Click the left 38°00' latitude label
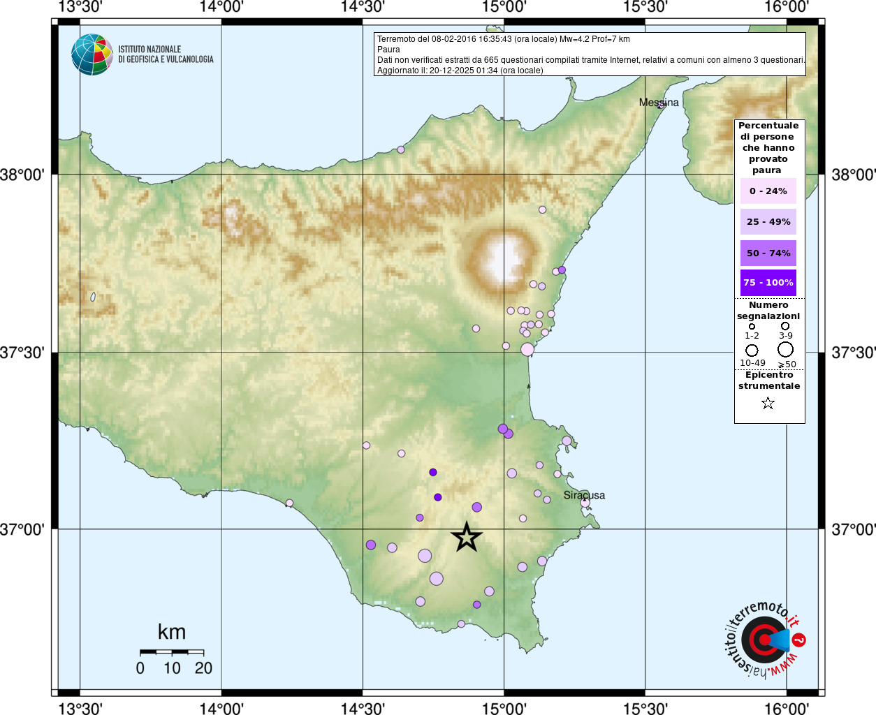Screen dimensions: 876x715 click(x=22, y=175)
